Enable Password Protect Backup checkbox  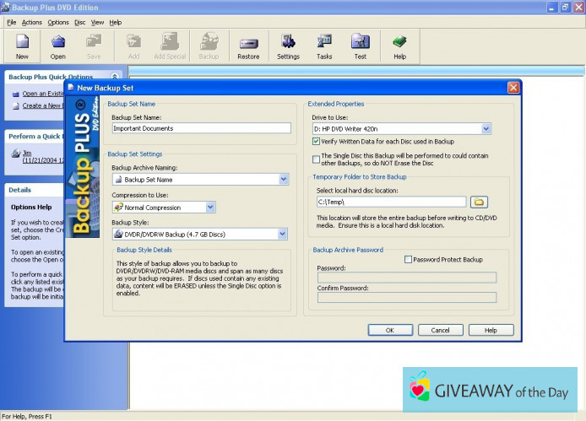point(409,260)
